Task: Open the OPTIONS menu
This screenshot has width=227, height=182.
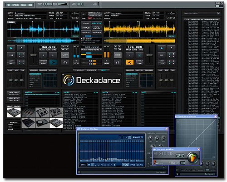Action: (16, 5)
